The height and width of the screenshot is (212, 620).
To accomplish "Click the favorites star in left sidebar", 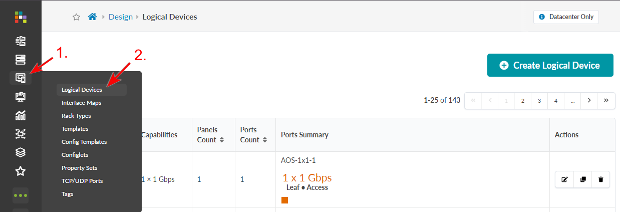I will coord(21,171).
